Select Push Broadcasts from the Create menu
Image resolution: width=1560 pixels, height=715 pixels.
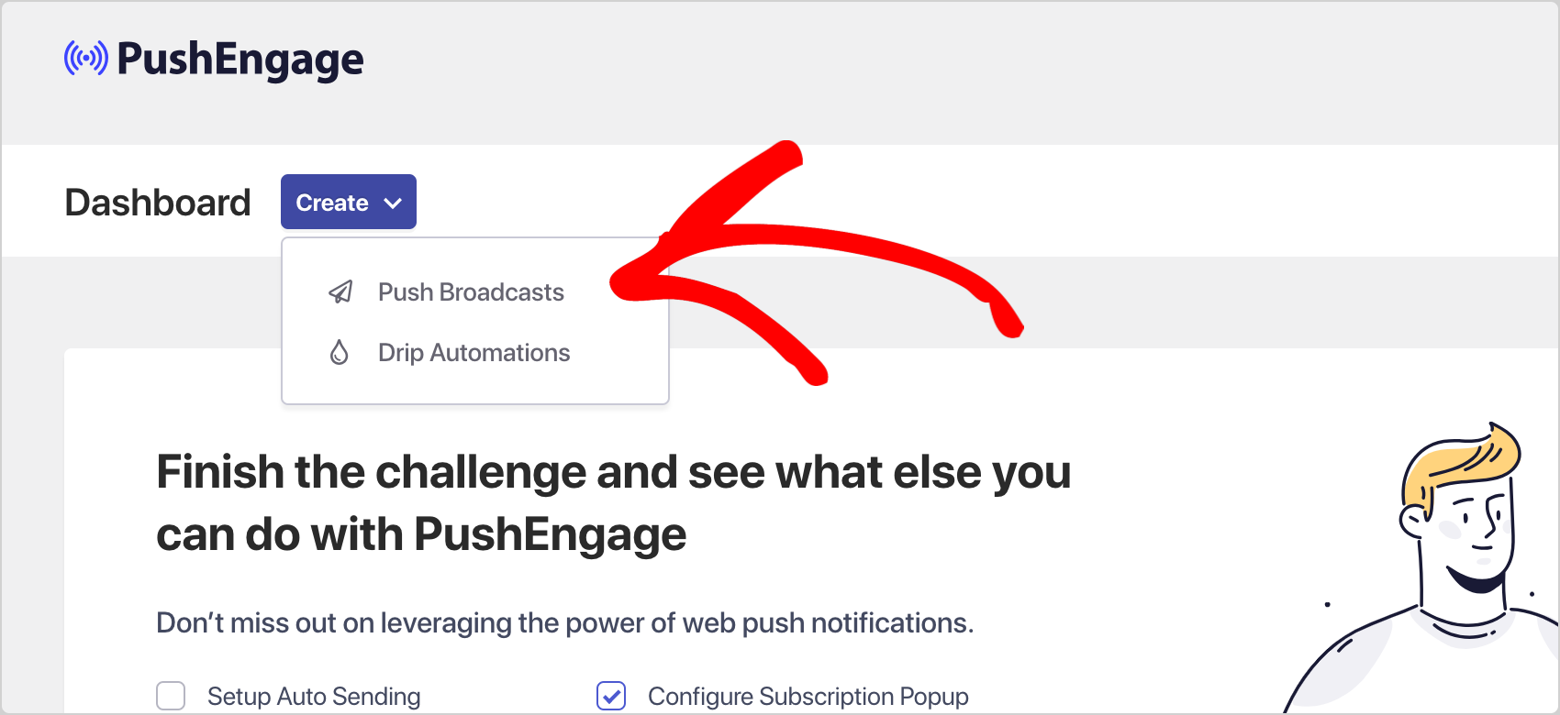(x=471, y=291)
